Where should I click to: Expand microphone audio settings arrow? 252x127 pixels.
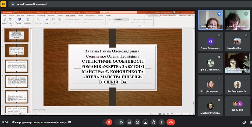[x=104, y=122]
